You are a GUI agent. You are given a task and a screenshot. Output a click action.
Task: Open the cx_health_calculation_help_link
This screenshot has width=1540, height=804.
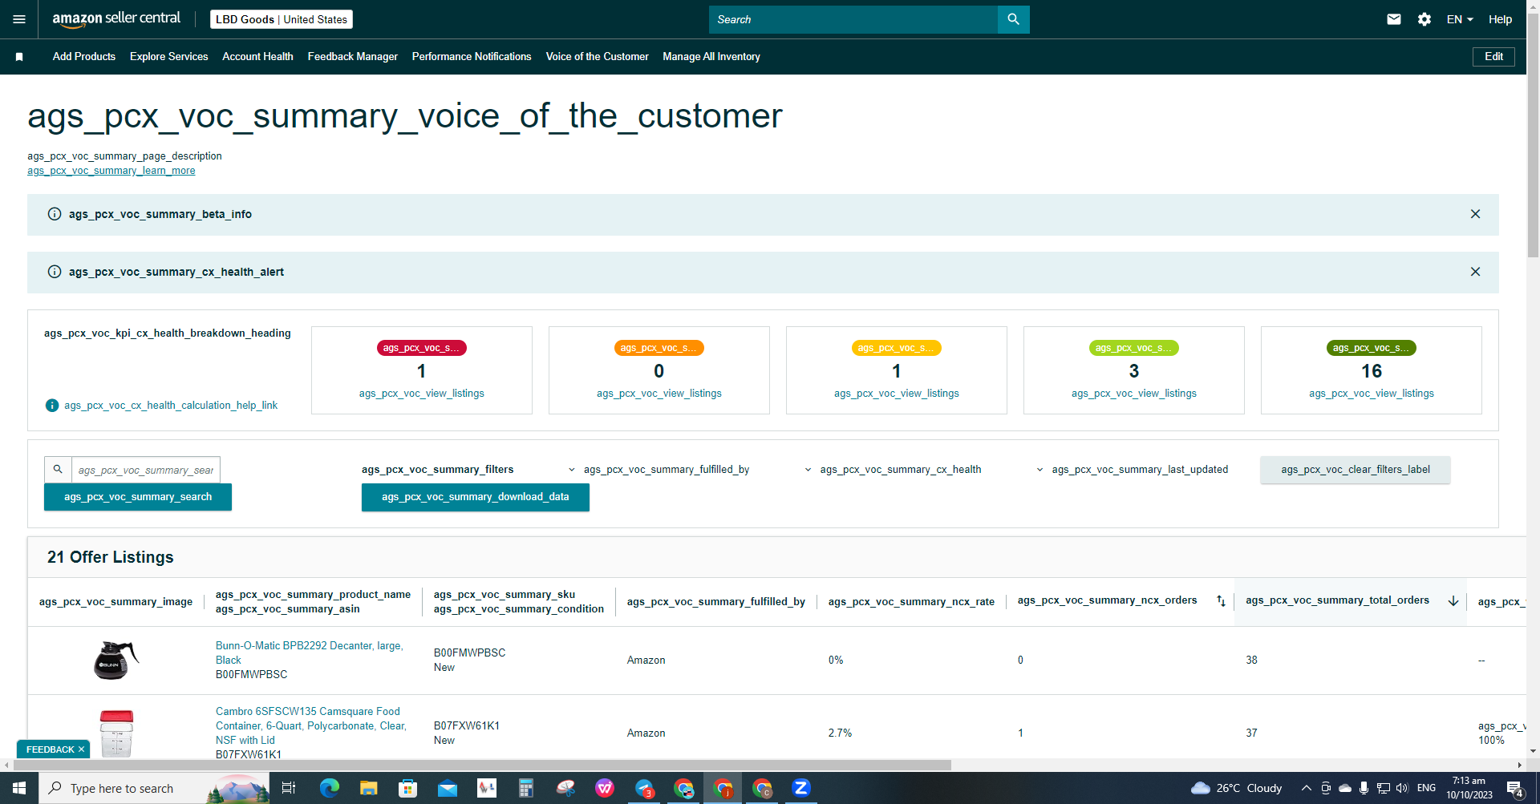tap(171, 406)
